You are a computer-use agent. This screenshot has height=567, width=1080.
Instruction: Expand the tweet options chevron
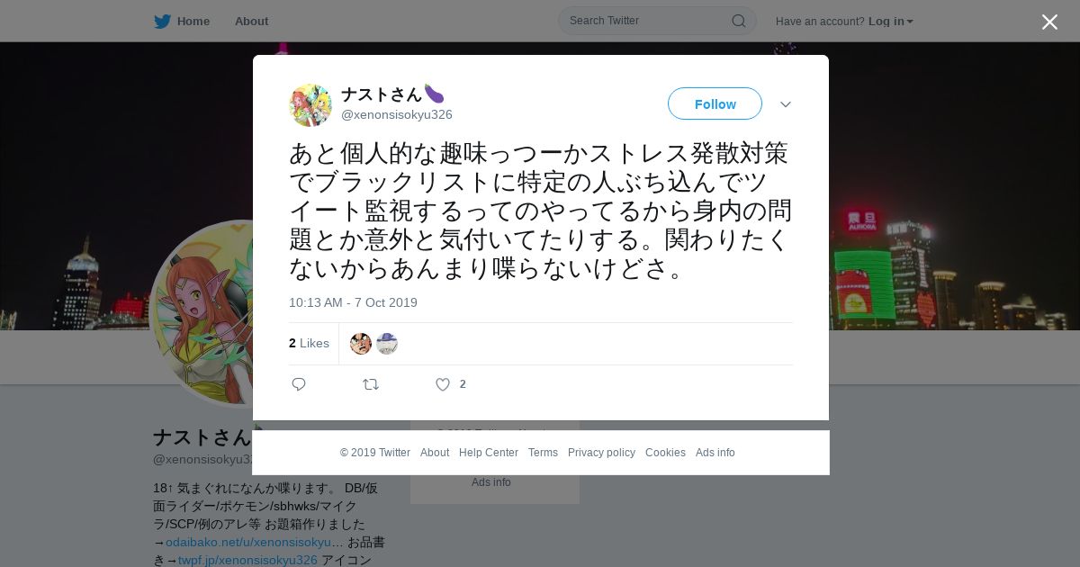coord(786,104)
